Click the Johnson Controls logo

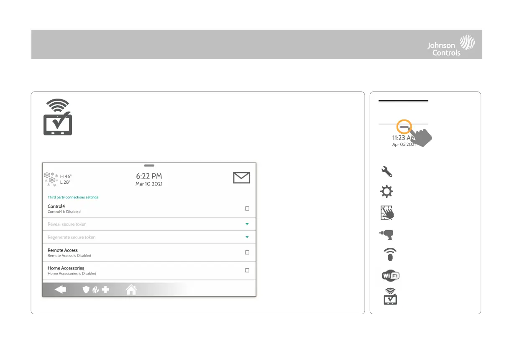[451, 46]
